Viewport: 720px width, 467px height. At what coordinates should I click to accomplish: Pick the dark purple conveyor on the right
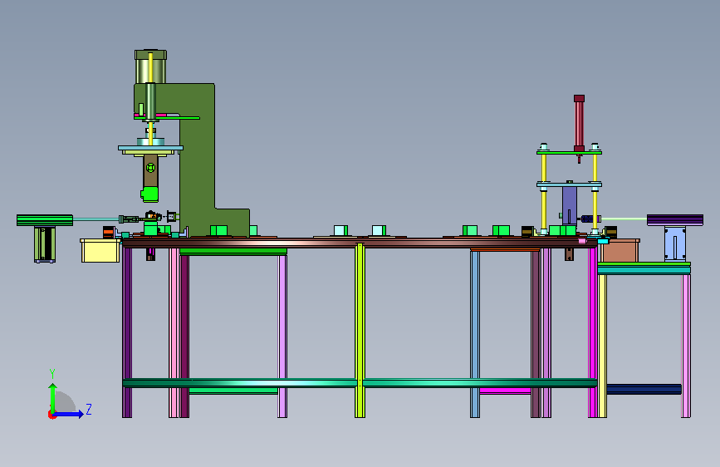pyautogui.click(x=674, y=219)
